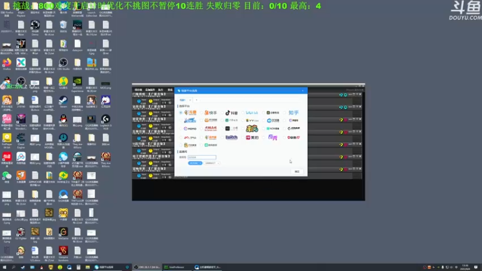Click teal arrow icon on topmost effect row
Viewport: 482px width, 271px height.
click(341, 95)
